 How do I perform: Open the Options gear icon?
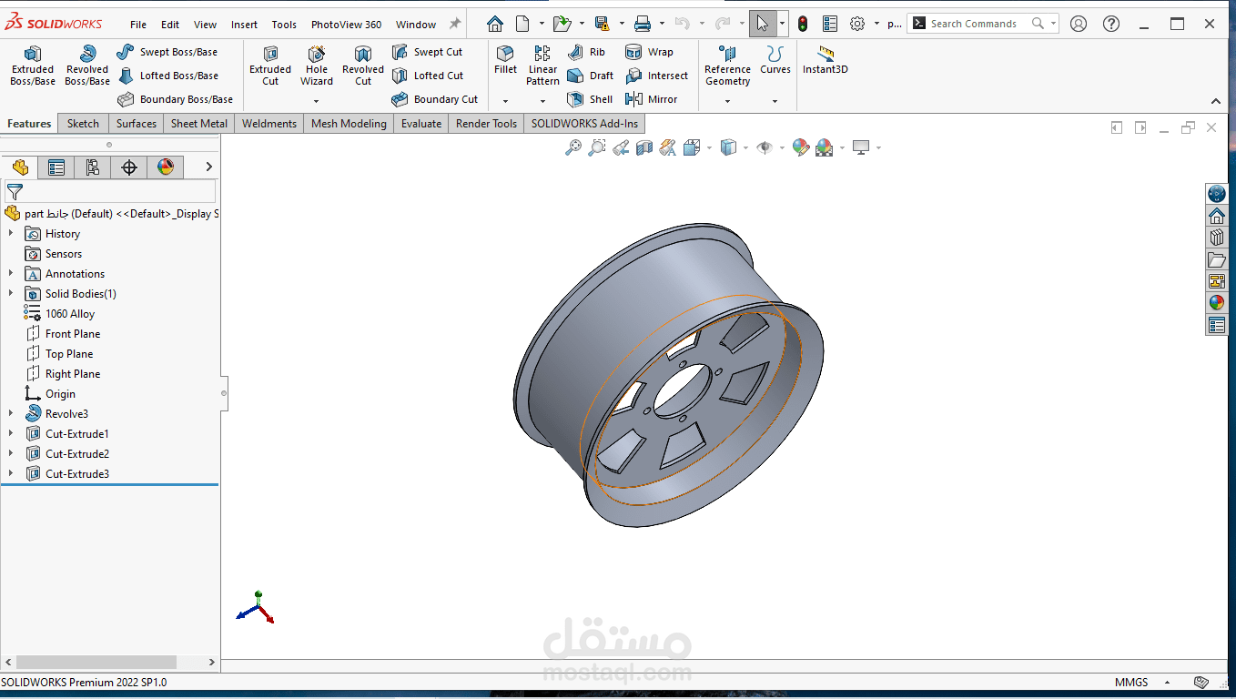tap(857, 24)
